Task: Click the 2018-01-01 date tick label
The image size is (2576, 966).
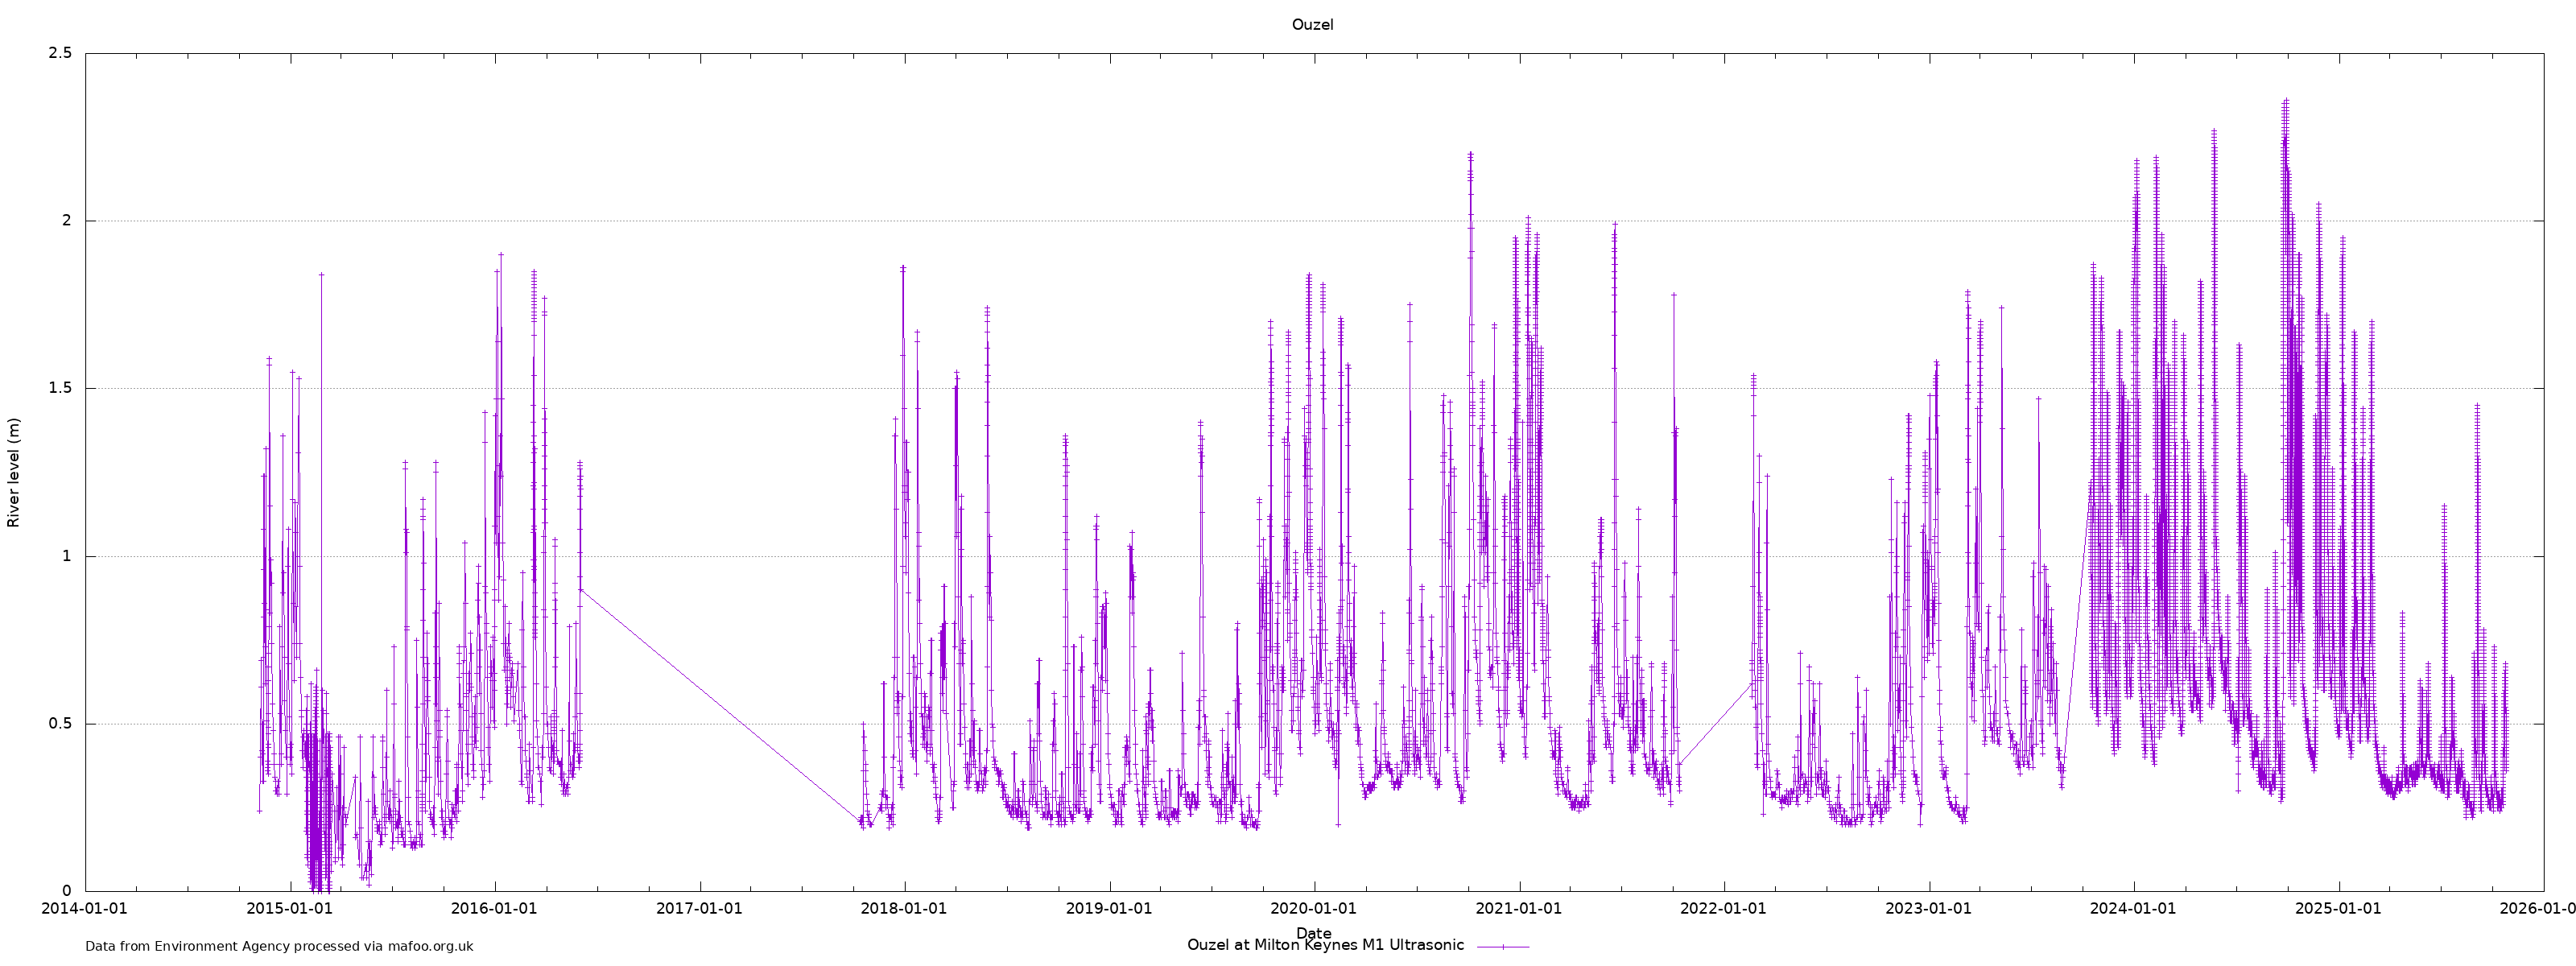Action: 904,909
